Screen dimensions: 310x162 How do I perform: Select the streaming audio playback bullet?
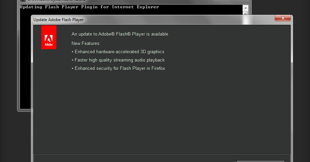point(118,60)
